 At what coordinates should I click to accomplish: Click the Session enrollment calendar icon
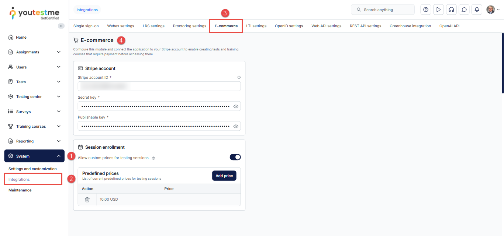pos(80,147)
